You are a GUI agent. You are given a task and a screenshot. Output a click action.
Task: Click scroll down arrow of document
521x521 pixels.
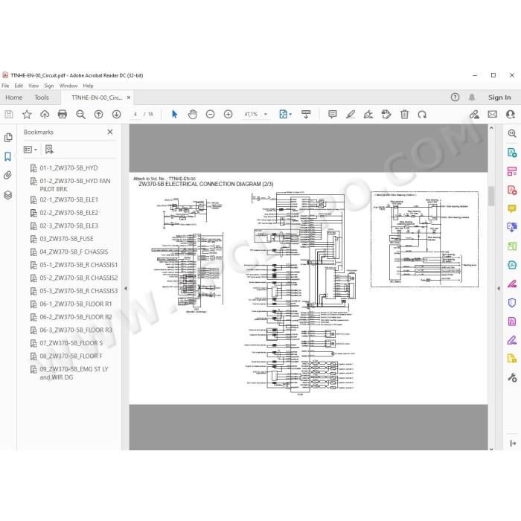(x=491, y=449)
